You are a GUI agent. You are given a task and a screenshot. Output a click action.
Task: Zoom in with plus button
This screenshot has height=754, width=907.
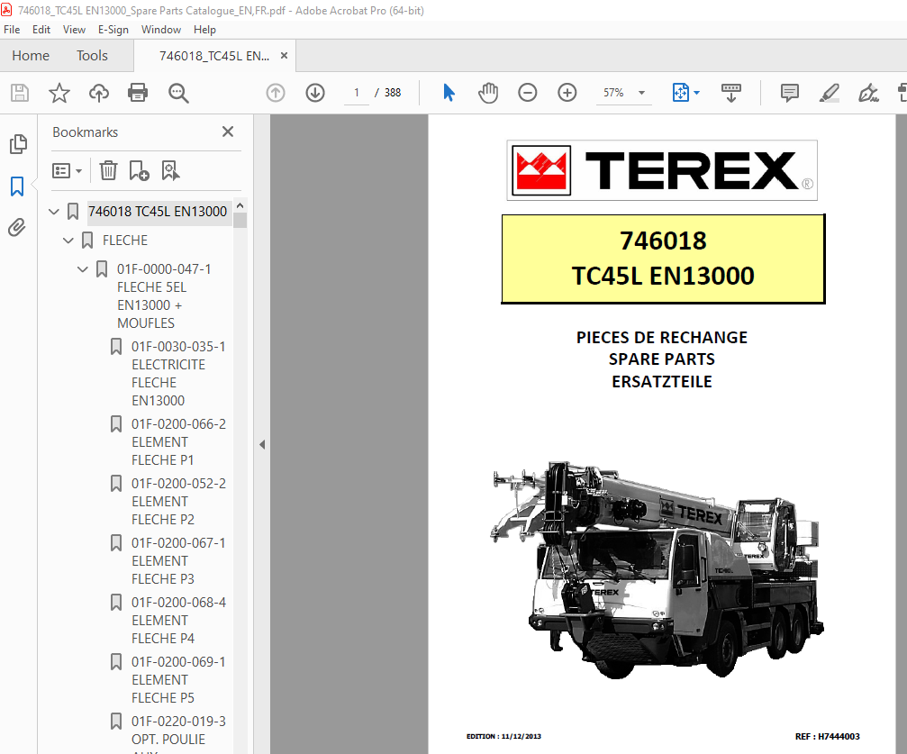point(567,93)
